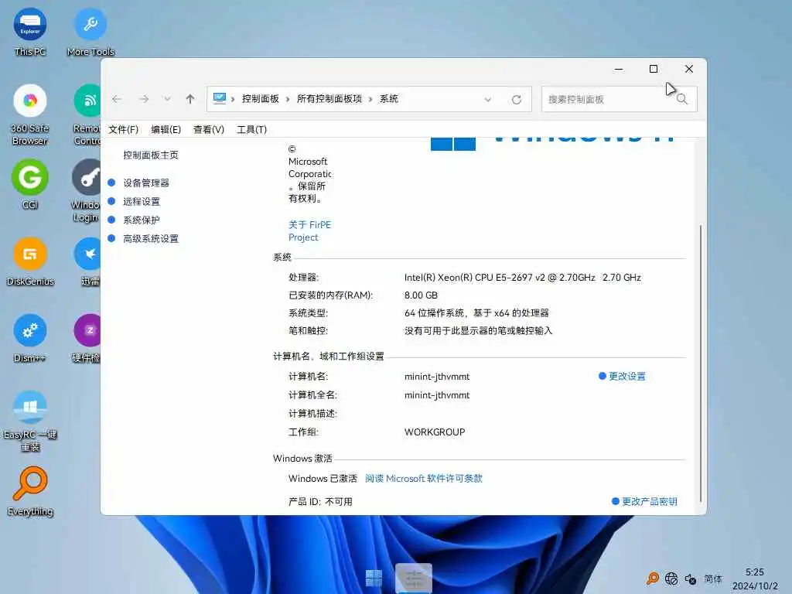792x594 pixels.
Task: Open 高级系统设置 from sidebar
Action: 151,239
